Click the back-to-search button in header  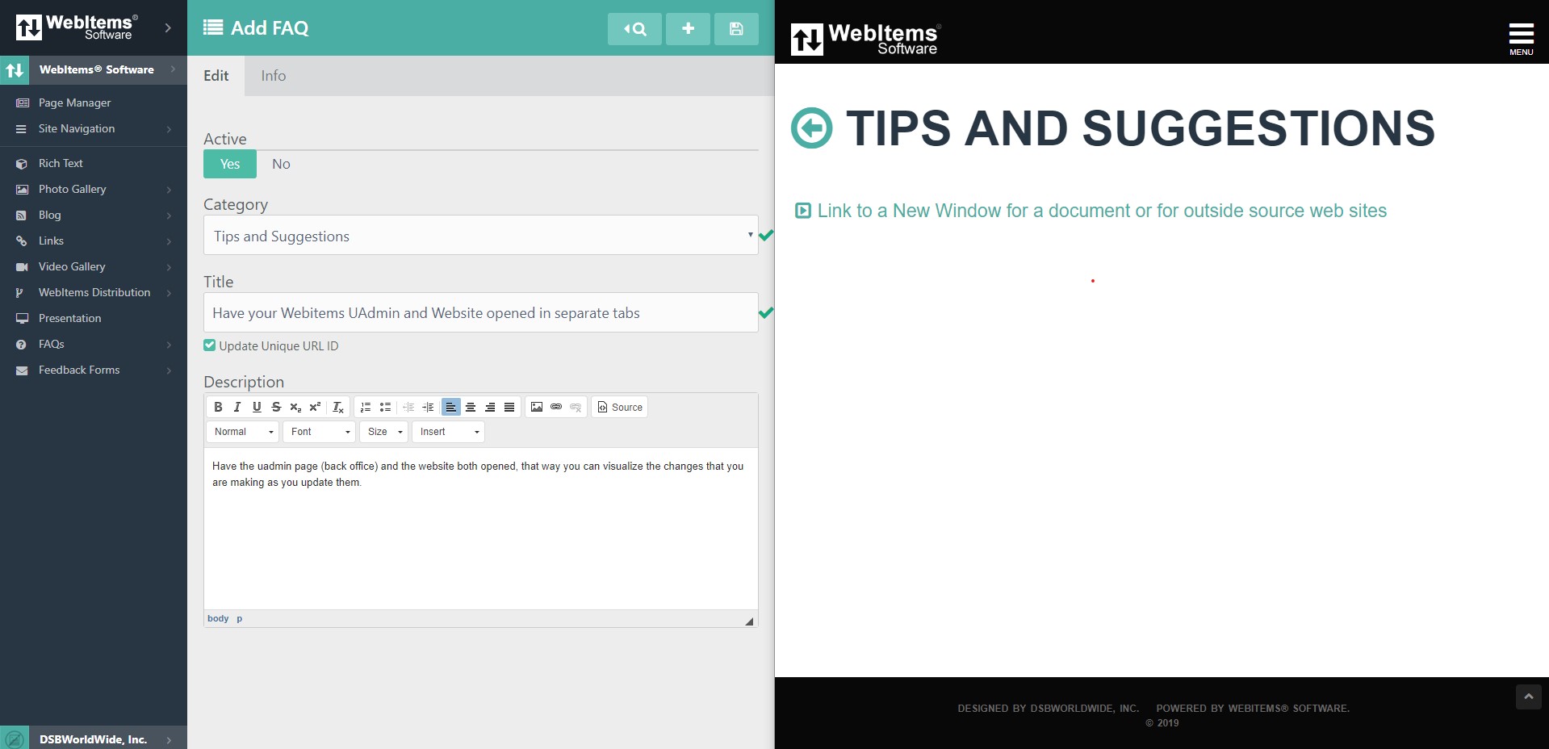coord(634,29)
